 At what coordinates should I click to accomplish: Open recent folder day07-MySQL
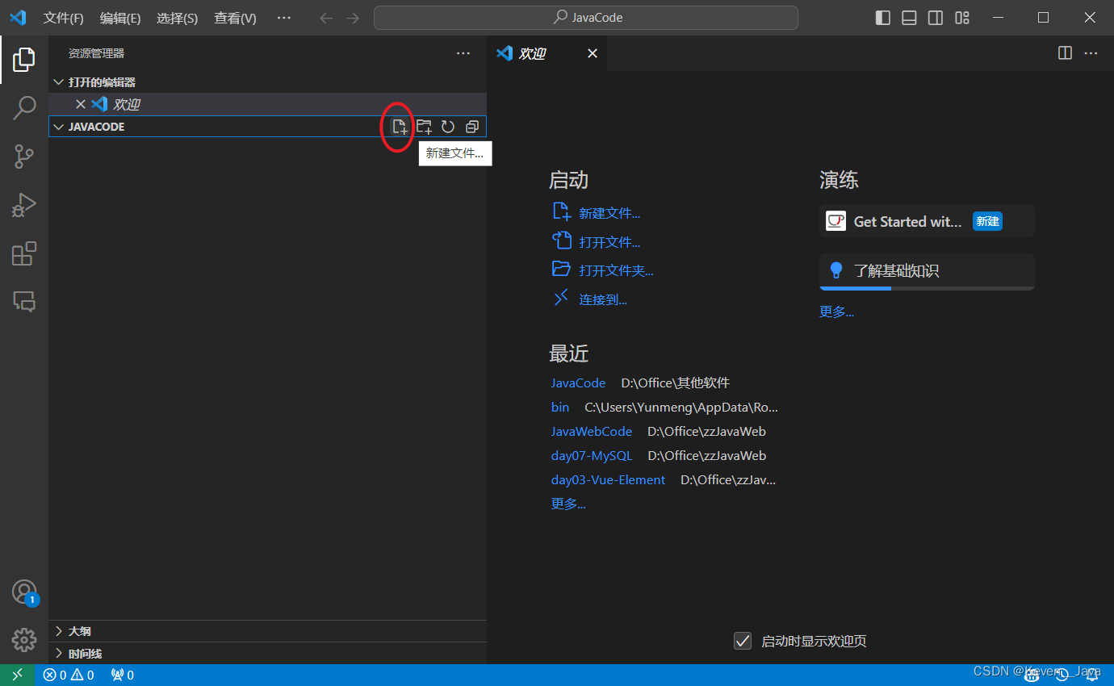pyautogui.click(x=592, y=455)
